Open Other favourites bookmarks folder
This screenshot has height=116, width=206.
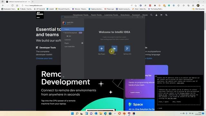[198, 9]
